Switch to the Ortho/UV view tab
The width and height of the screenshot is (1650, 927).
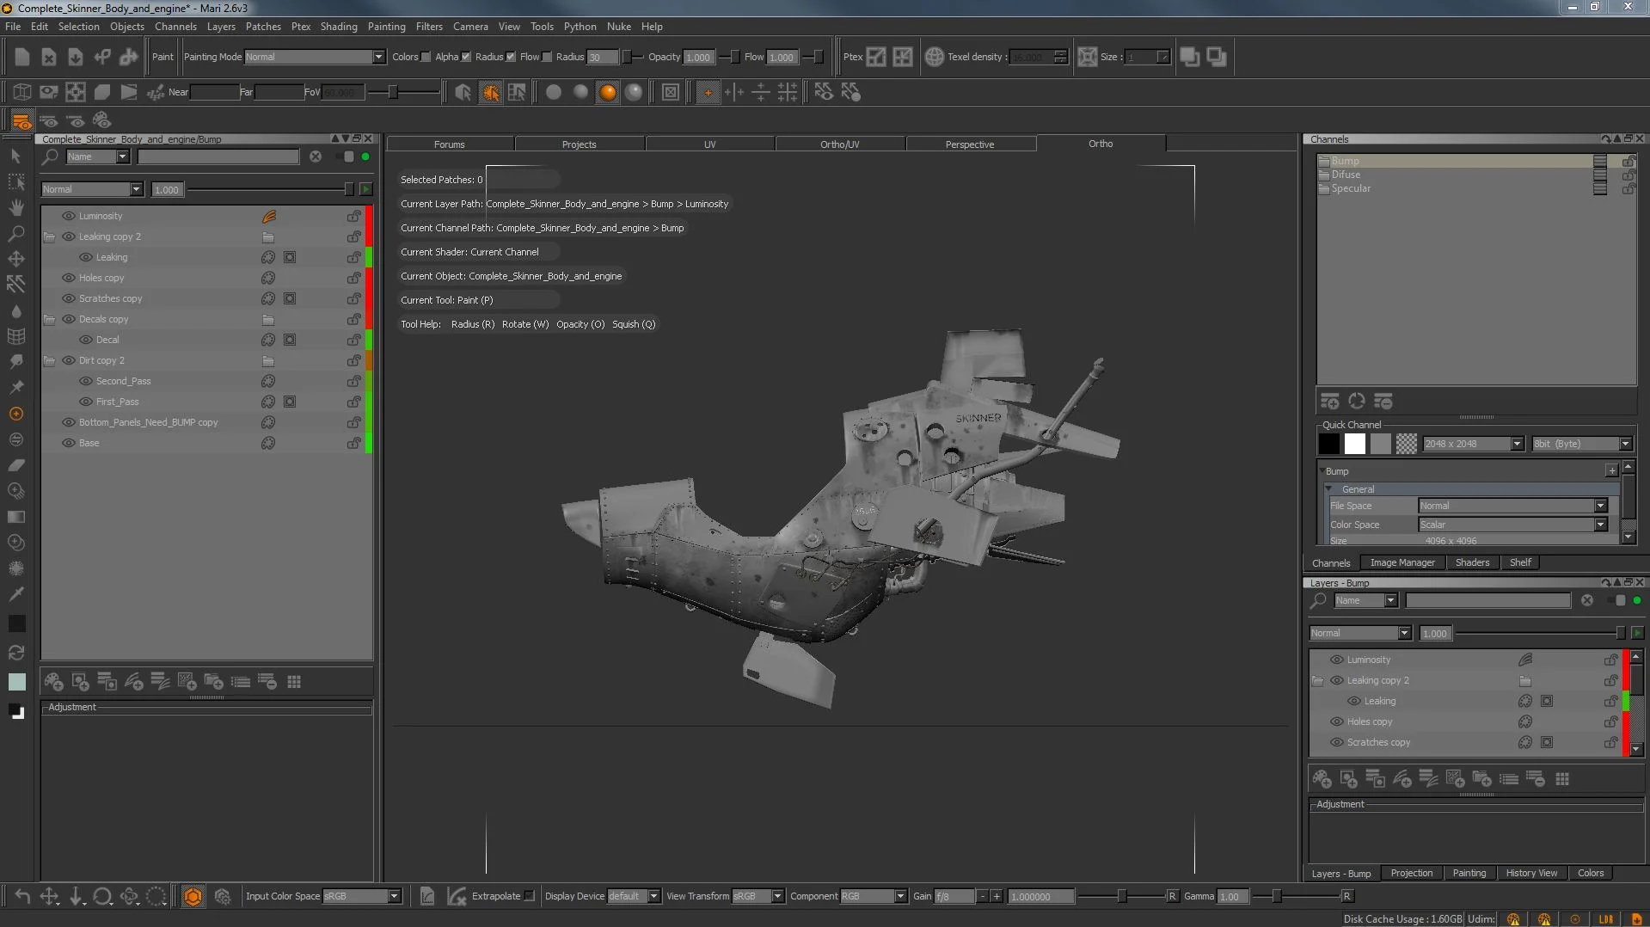pos(839,144)
